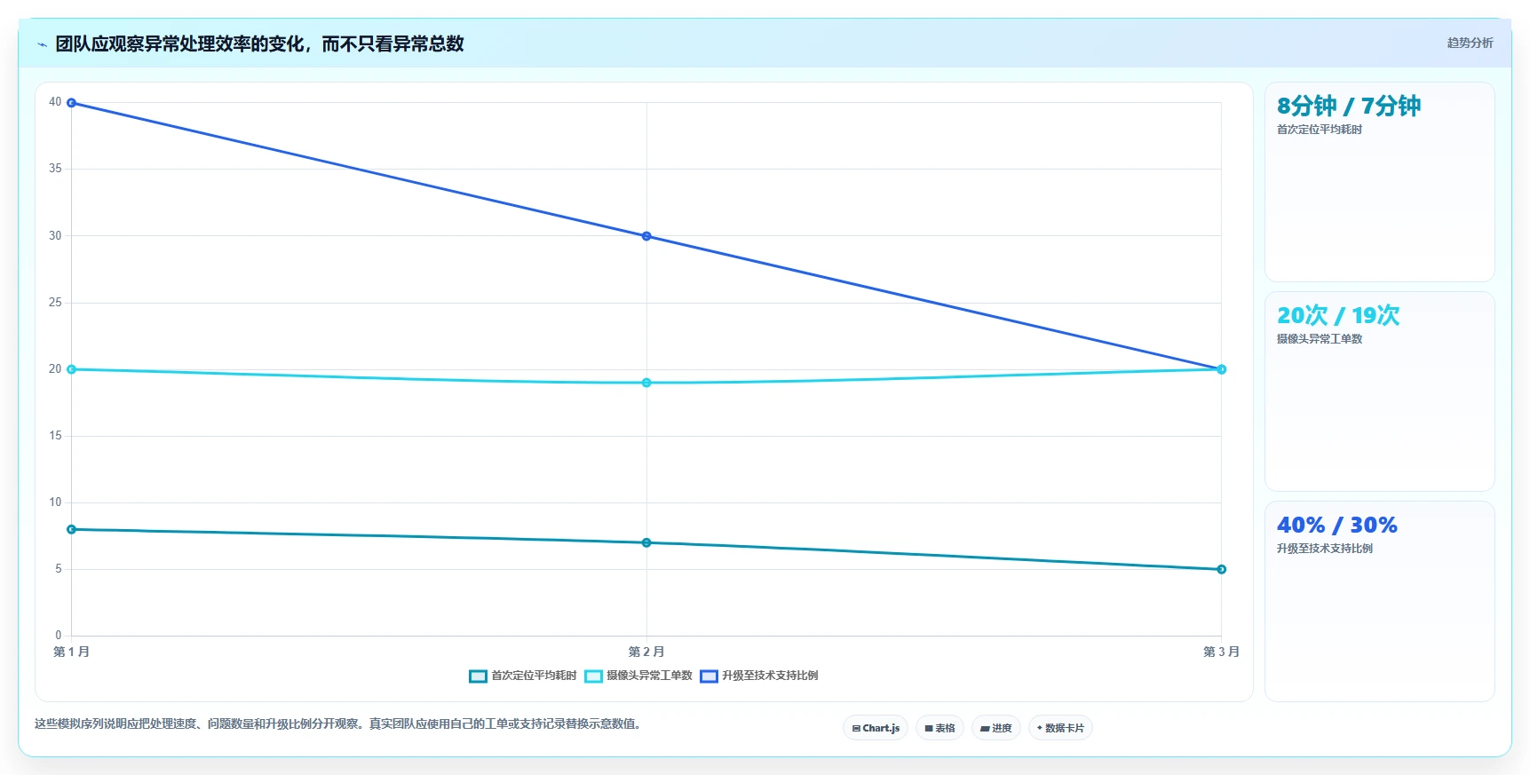The image size is (1530, 775).
Task: Click the 20次 / 19次 stat card value
Action: 1338,316
